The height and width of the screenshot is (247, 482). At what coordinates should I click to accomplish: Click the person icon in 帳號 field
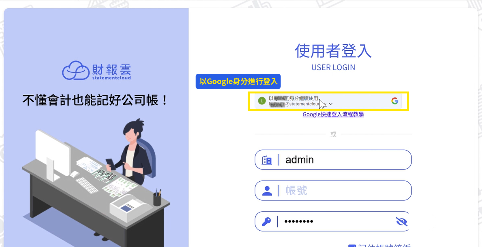coord(267,191)
